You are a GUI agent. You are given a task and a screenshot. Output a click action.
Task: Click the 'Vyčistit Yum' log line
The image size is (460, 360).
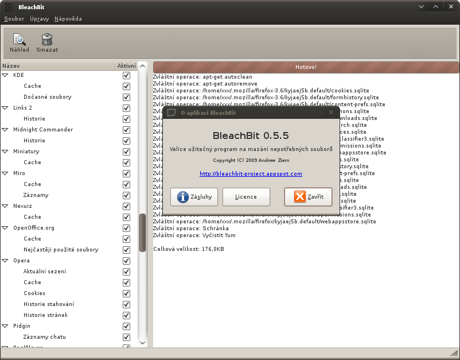pyautogui.click(x=194, y=235)
